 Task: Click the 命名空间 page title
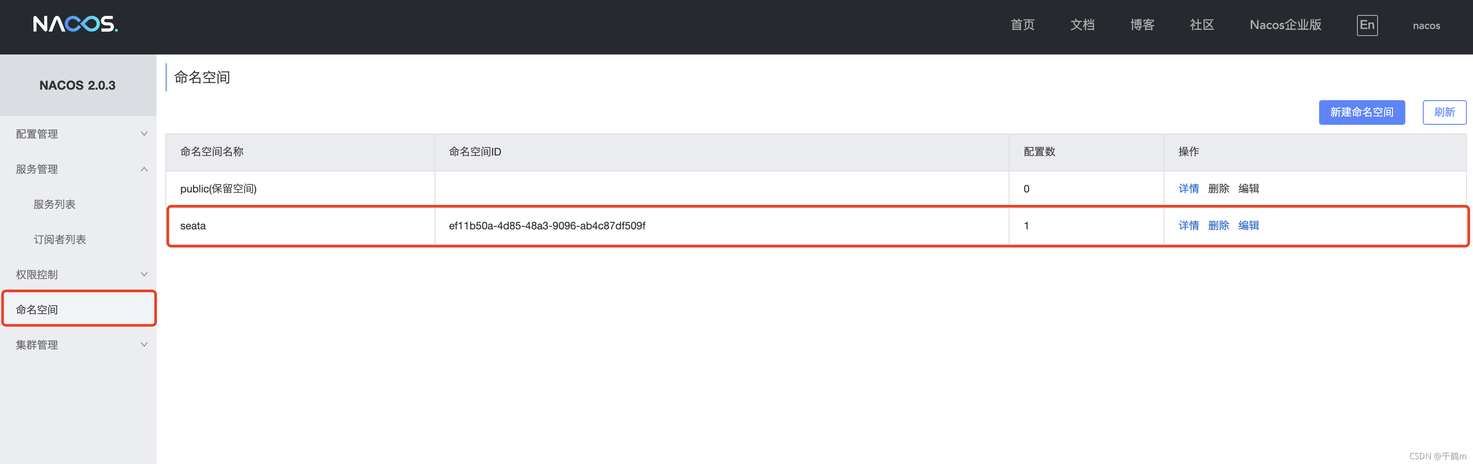[x=202, y=77]
